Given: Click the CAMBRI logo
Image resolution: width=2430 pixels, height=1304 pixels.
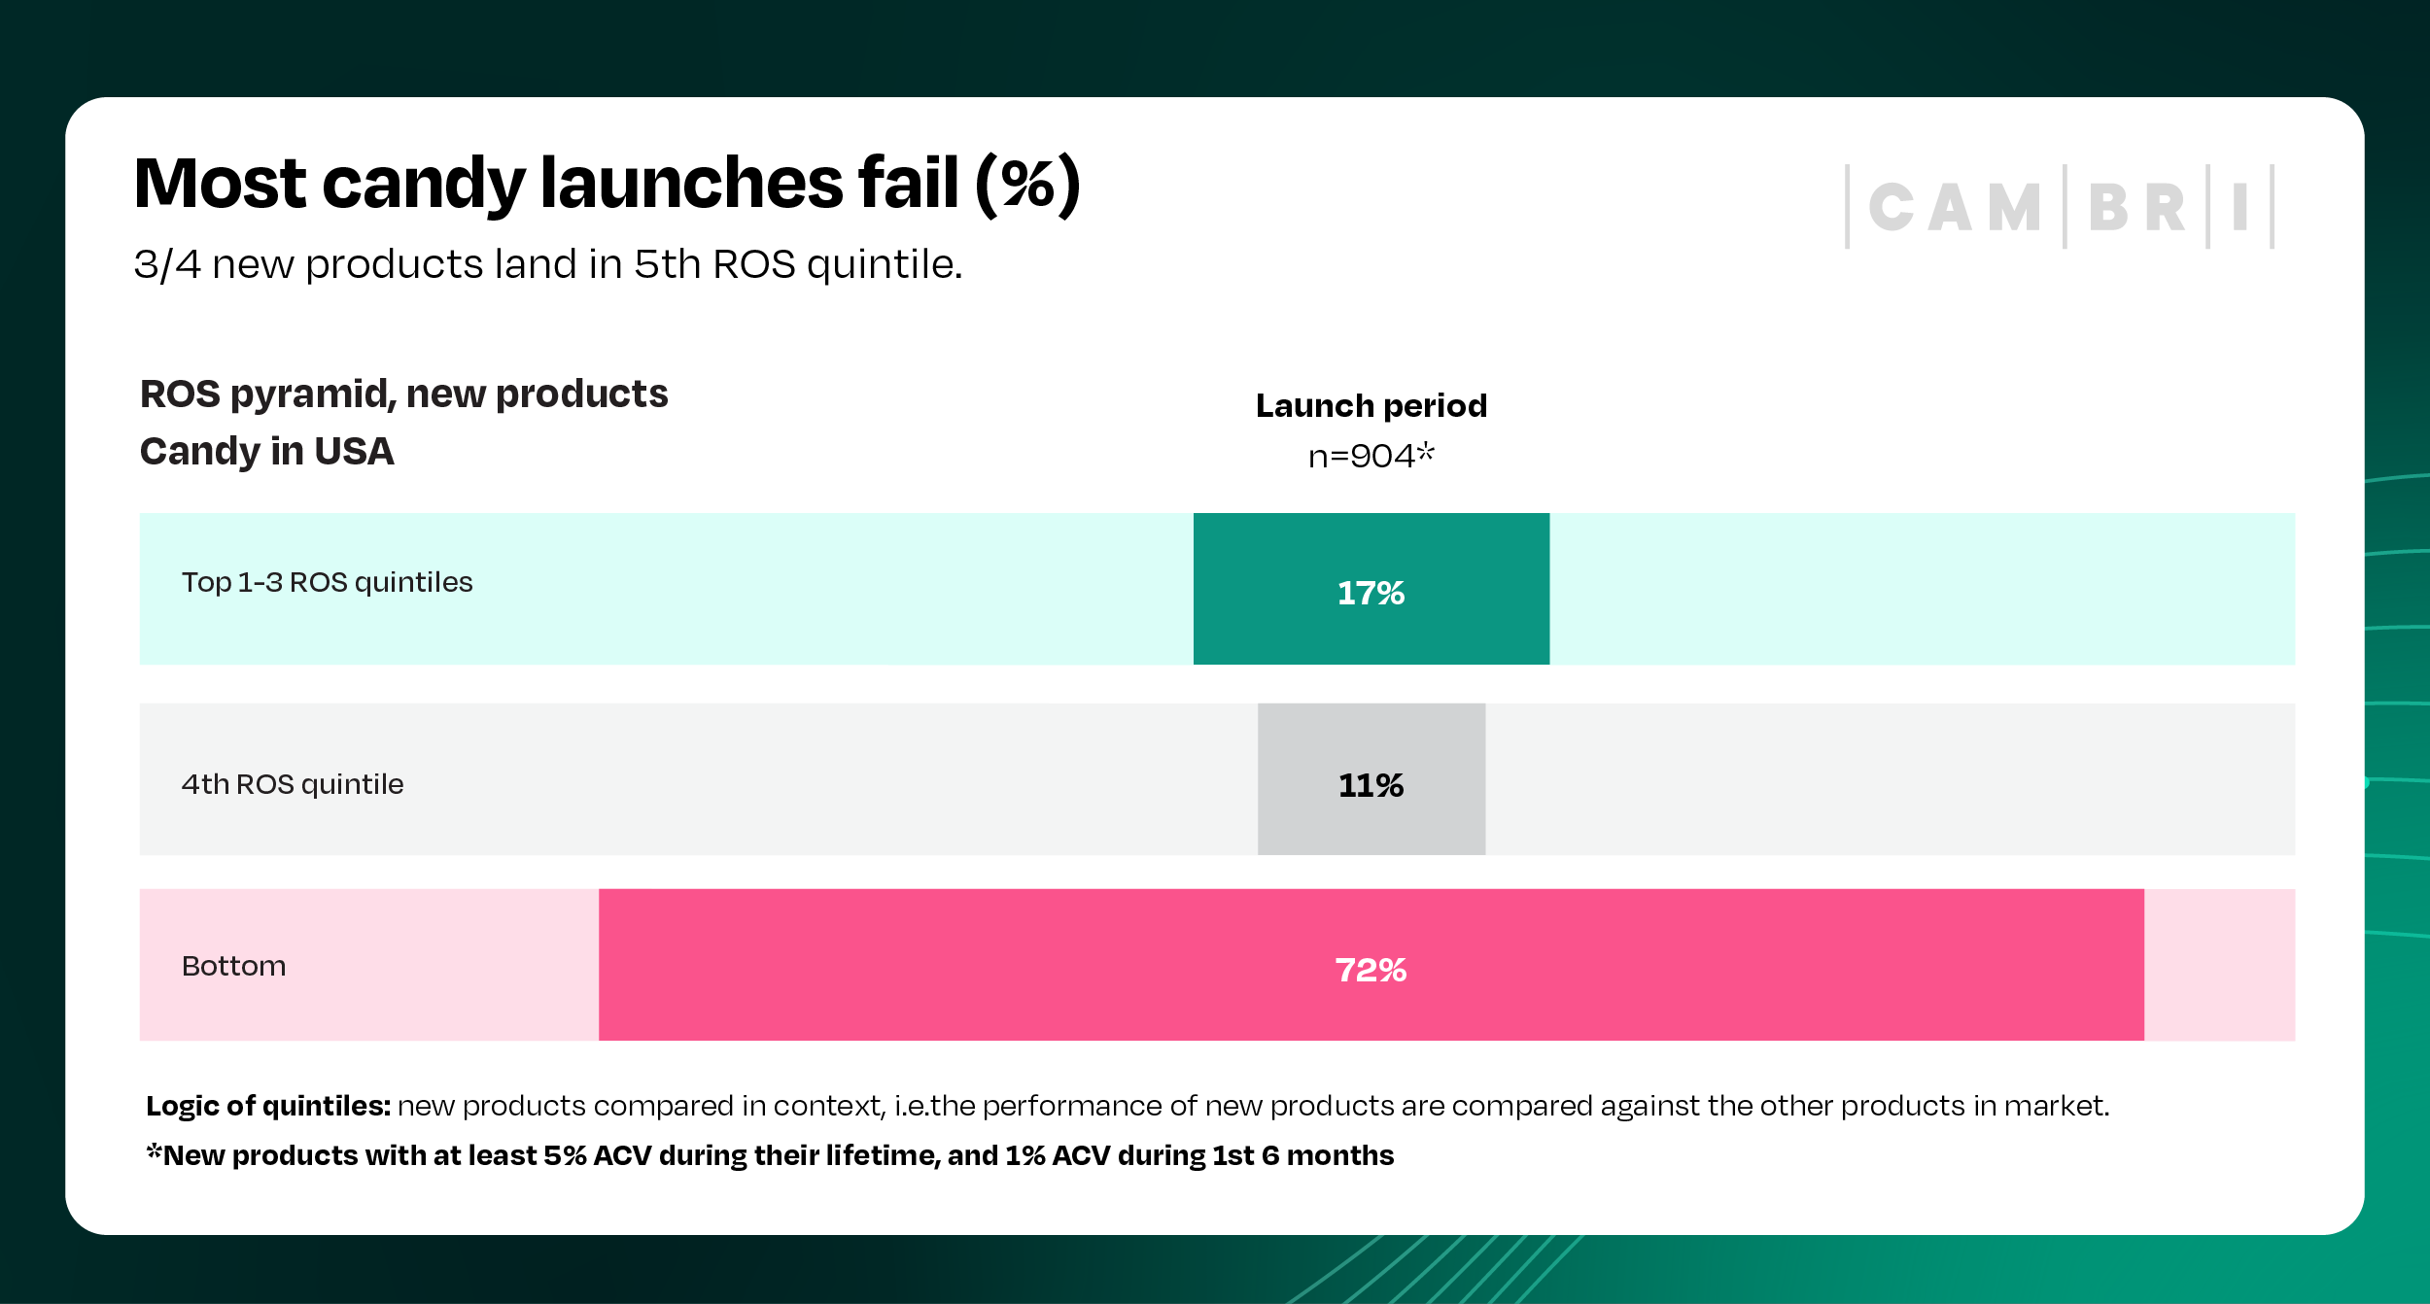Looking at the screenshot, I should pyautogui.click(x=2059, y=206).
